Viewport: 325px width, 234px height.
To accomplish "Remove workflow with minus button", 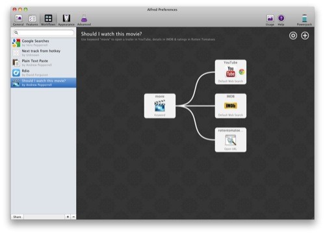I will pos(73,216).
